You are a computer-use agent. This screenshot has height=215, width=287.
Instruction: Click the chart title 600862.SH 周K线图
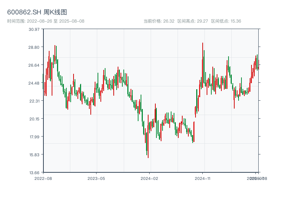[37, 12]
